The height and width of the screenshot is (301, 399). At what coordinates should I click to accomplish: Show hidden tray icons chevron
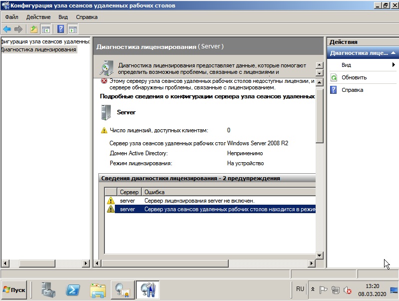pyautogui.click(x=313, y=290)
